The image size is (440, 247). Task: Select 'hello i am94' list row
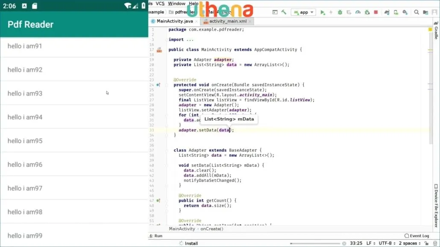[x=74, y=117]
